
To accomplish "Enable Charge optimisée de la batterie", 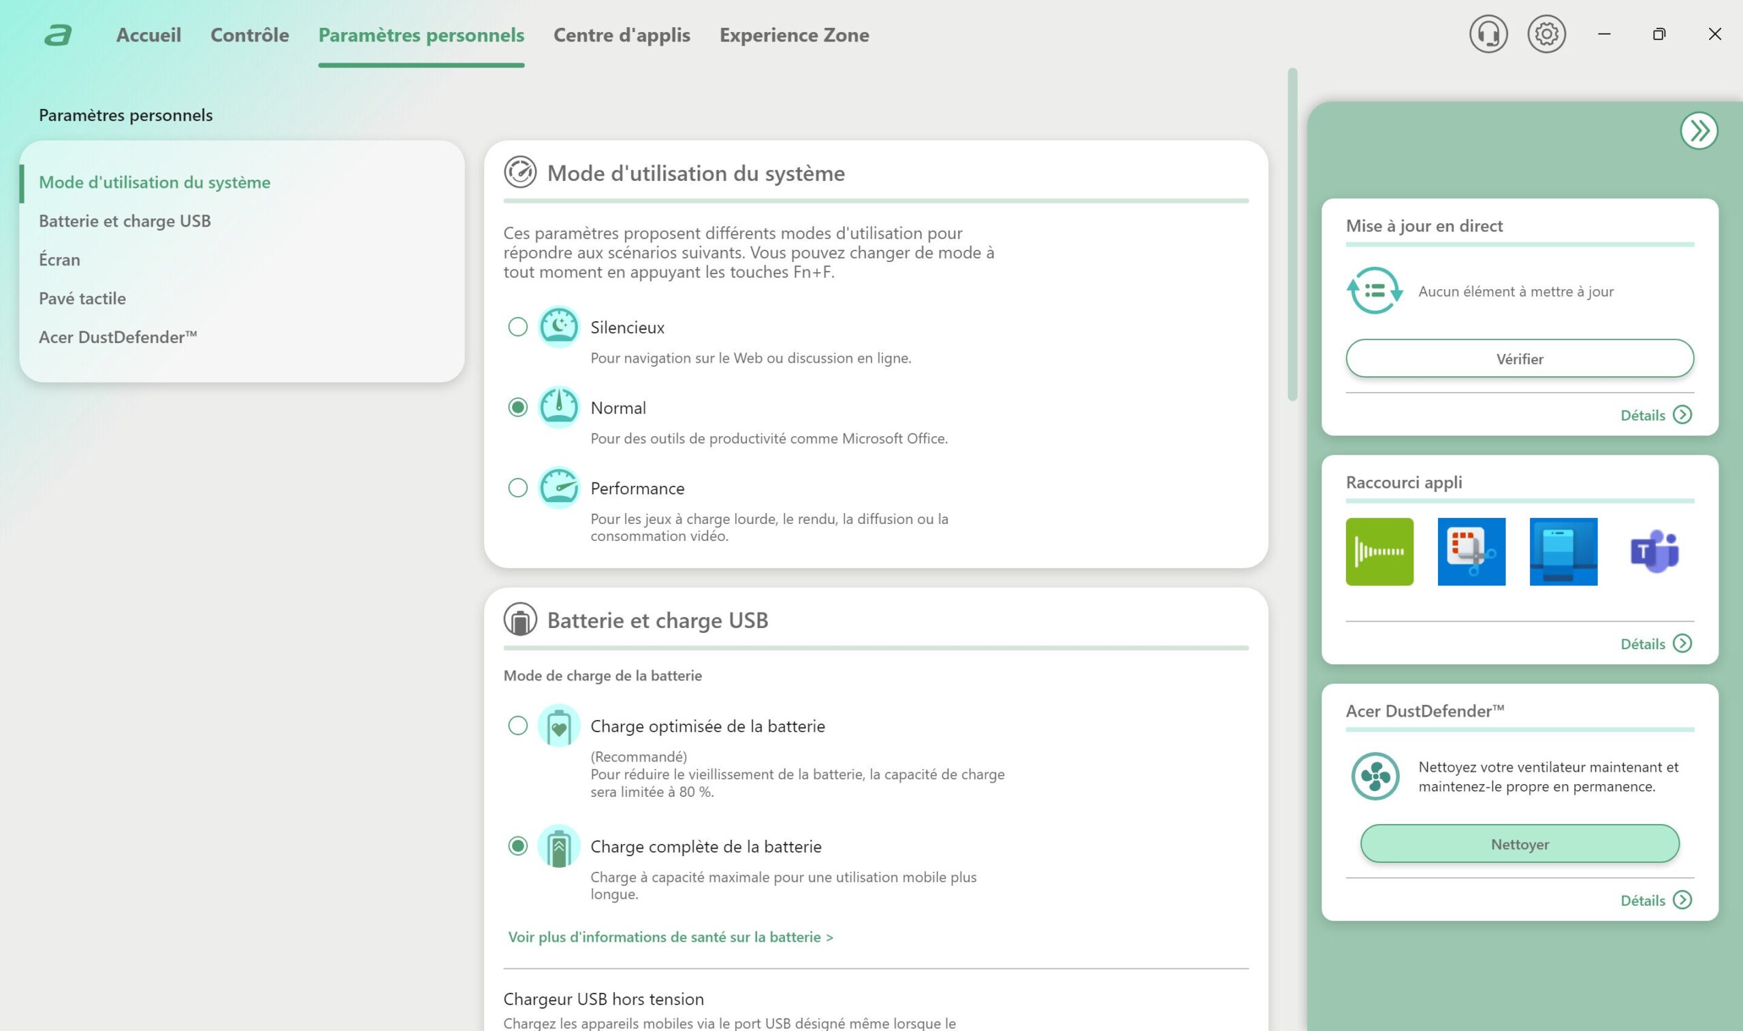I will tap(517, 725).
